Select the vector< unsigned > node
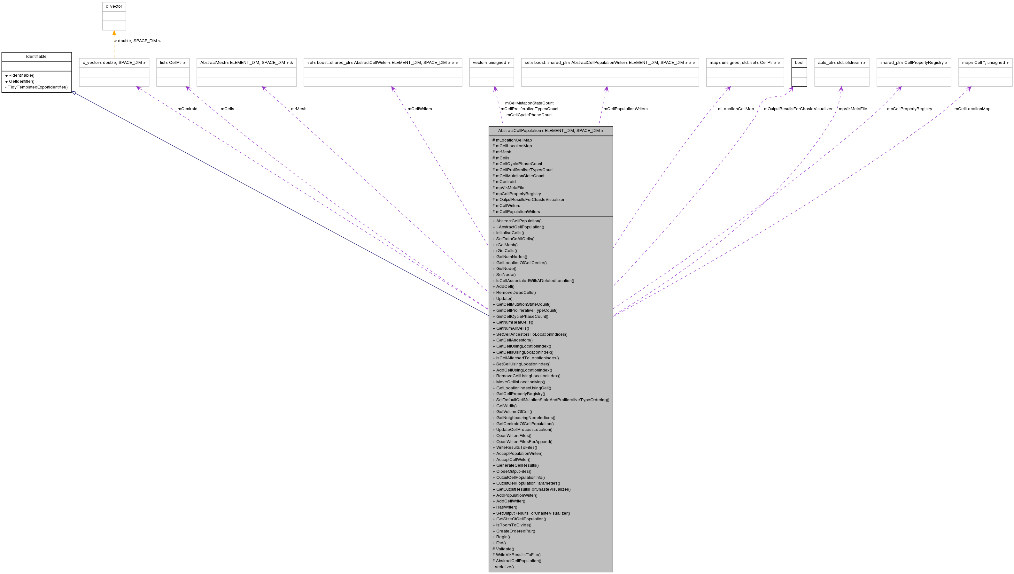This screenshot has height=574, width=1014. 492,62
